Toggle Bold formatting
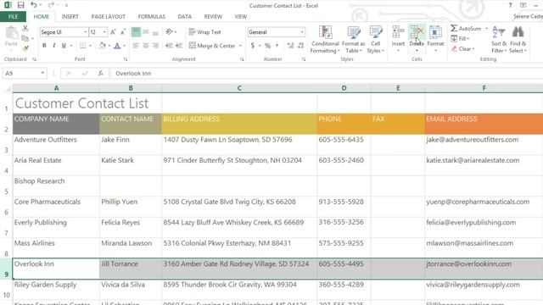Viewport: 543px width, 305px height. click(44, 46)
